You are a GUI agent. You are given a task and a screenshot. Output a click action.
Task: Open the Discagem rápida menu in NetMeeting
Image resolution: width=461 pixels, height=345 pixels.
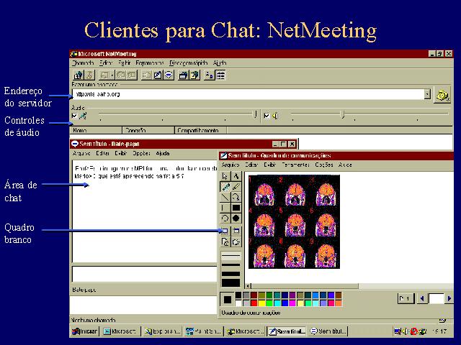click(188, 63)
